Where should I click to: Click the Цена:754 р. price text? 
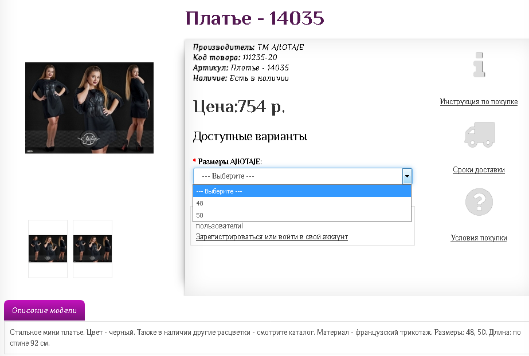pos(239,107)
